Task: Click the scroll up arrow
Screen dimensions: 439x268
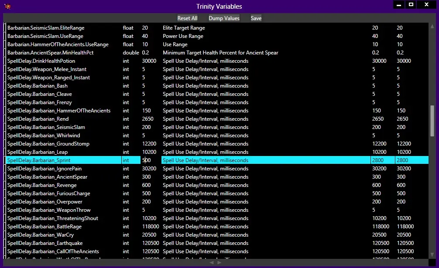Action: click(x=432, y=27)
